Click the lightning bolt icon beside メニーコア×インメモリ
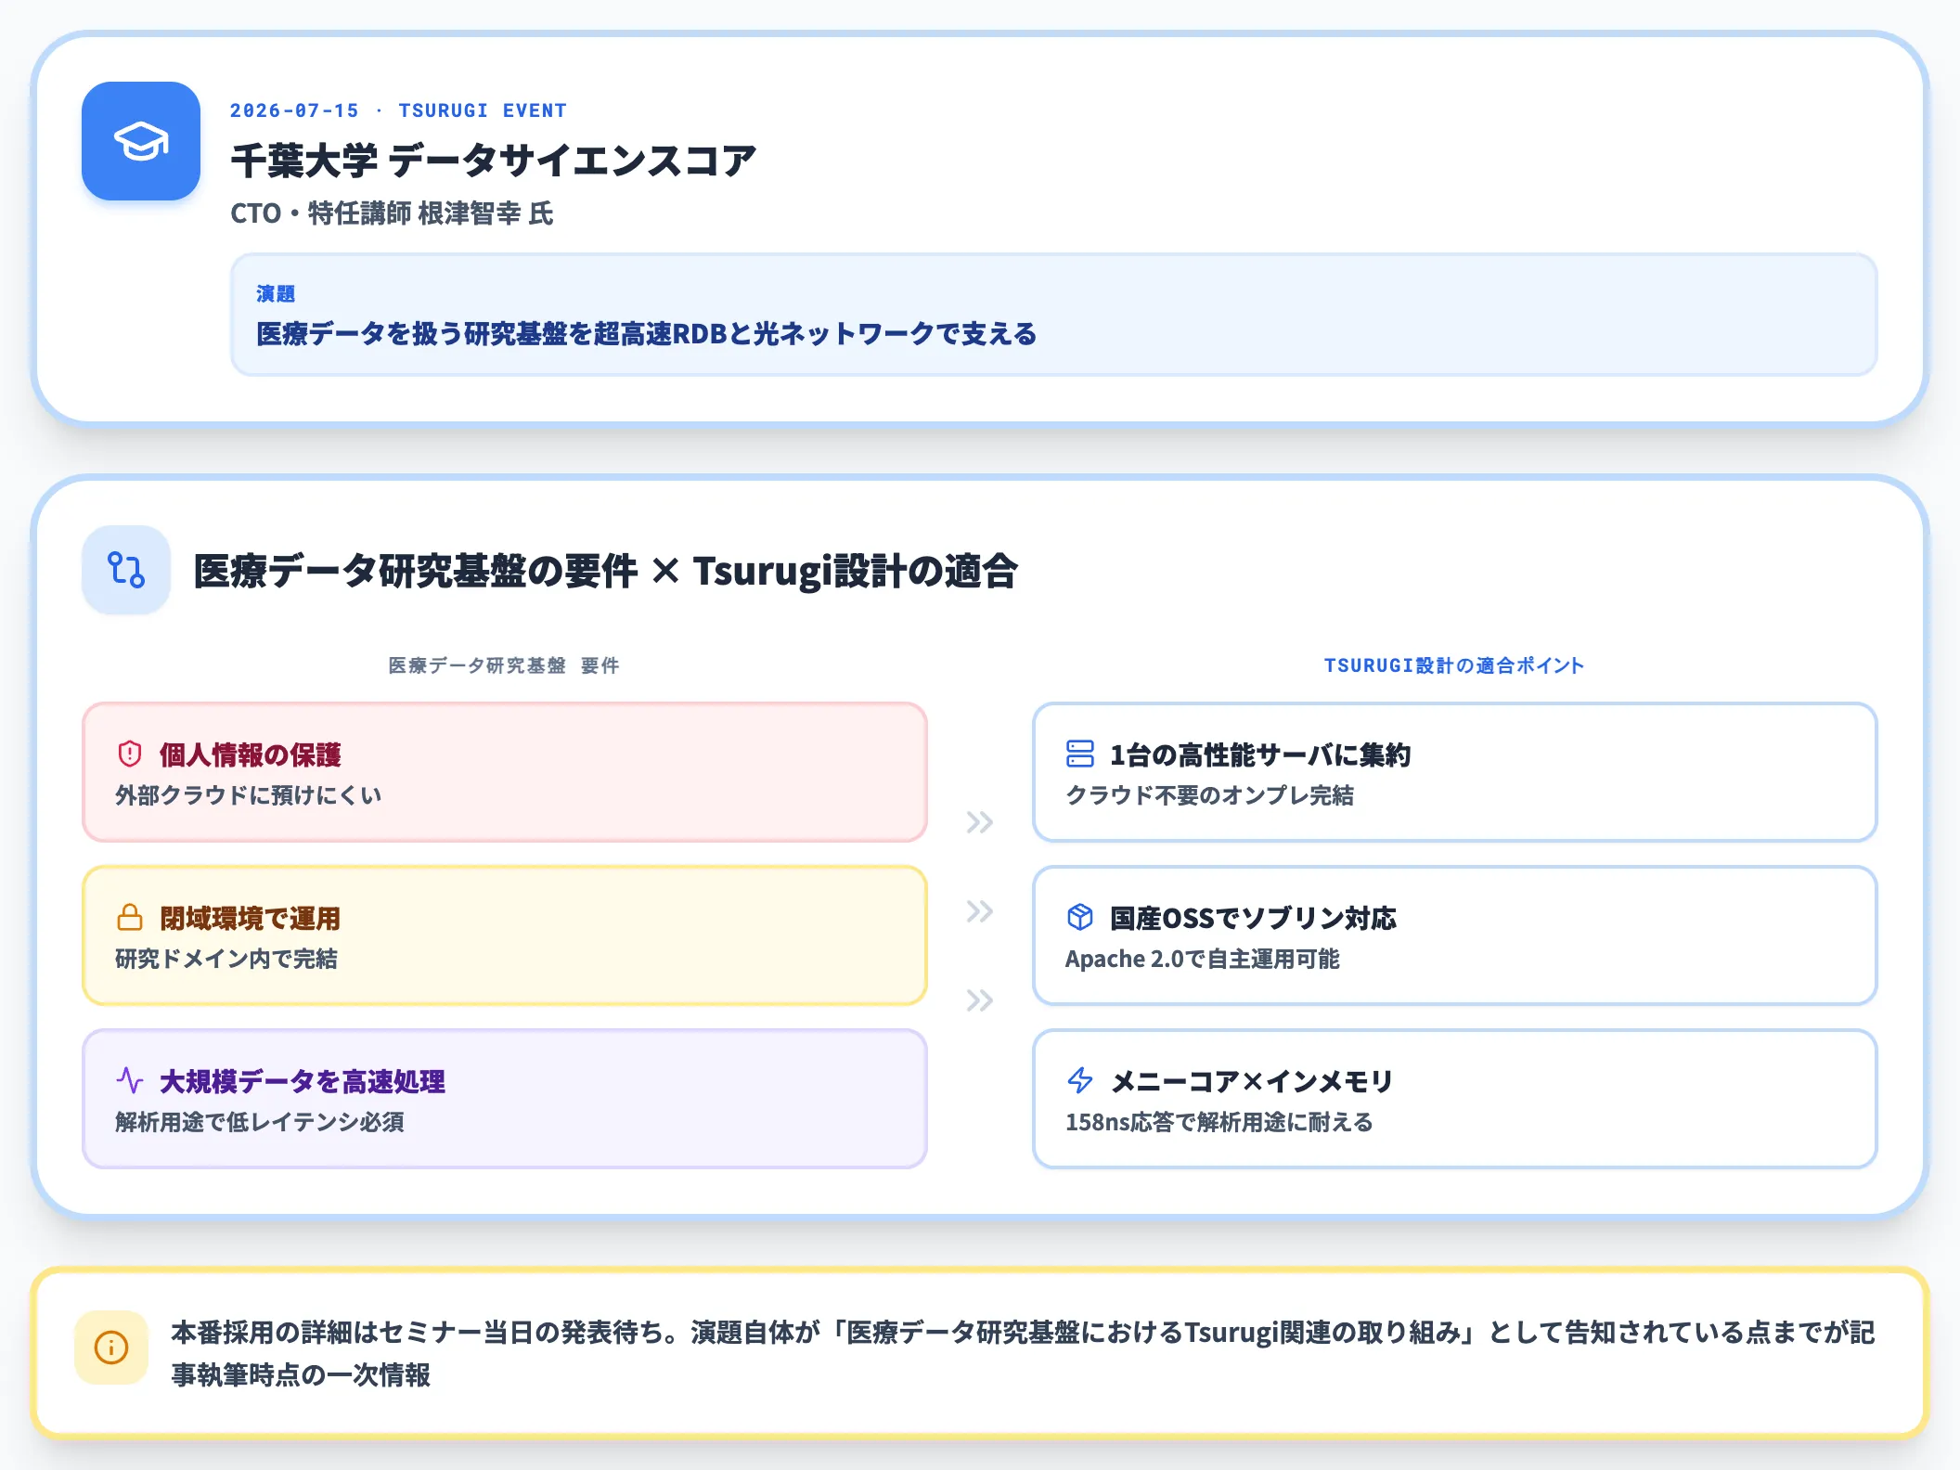Screen dimensions: 1960x1470 pos(1080,1080)
